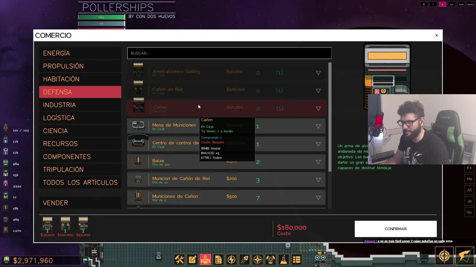The width and height of the screenshot is (476, 267).
Task: Open the COMPONENTES category
Action: [80, 156]
